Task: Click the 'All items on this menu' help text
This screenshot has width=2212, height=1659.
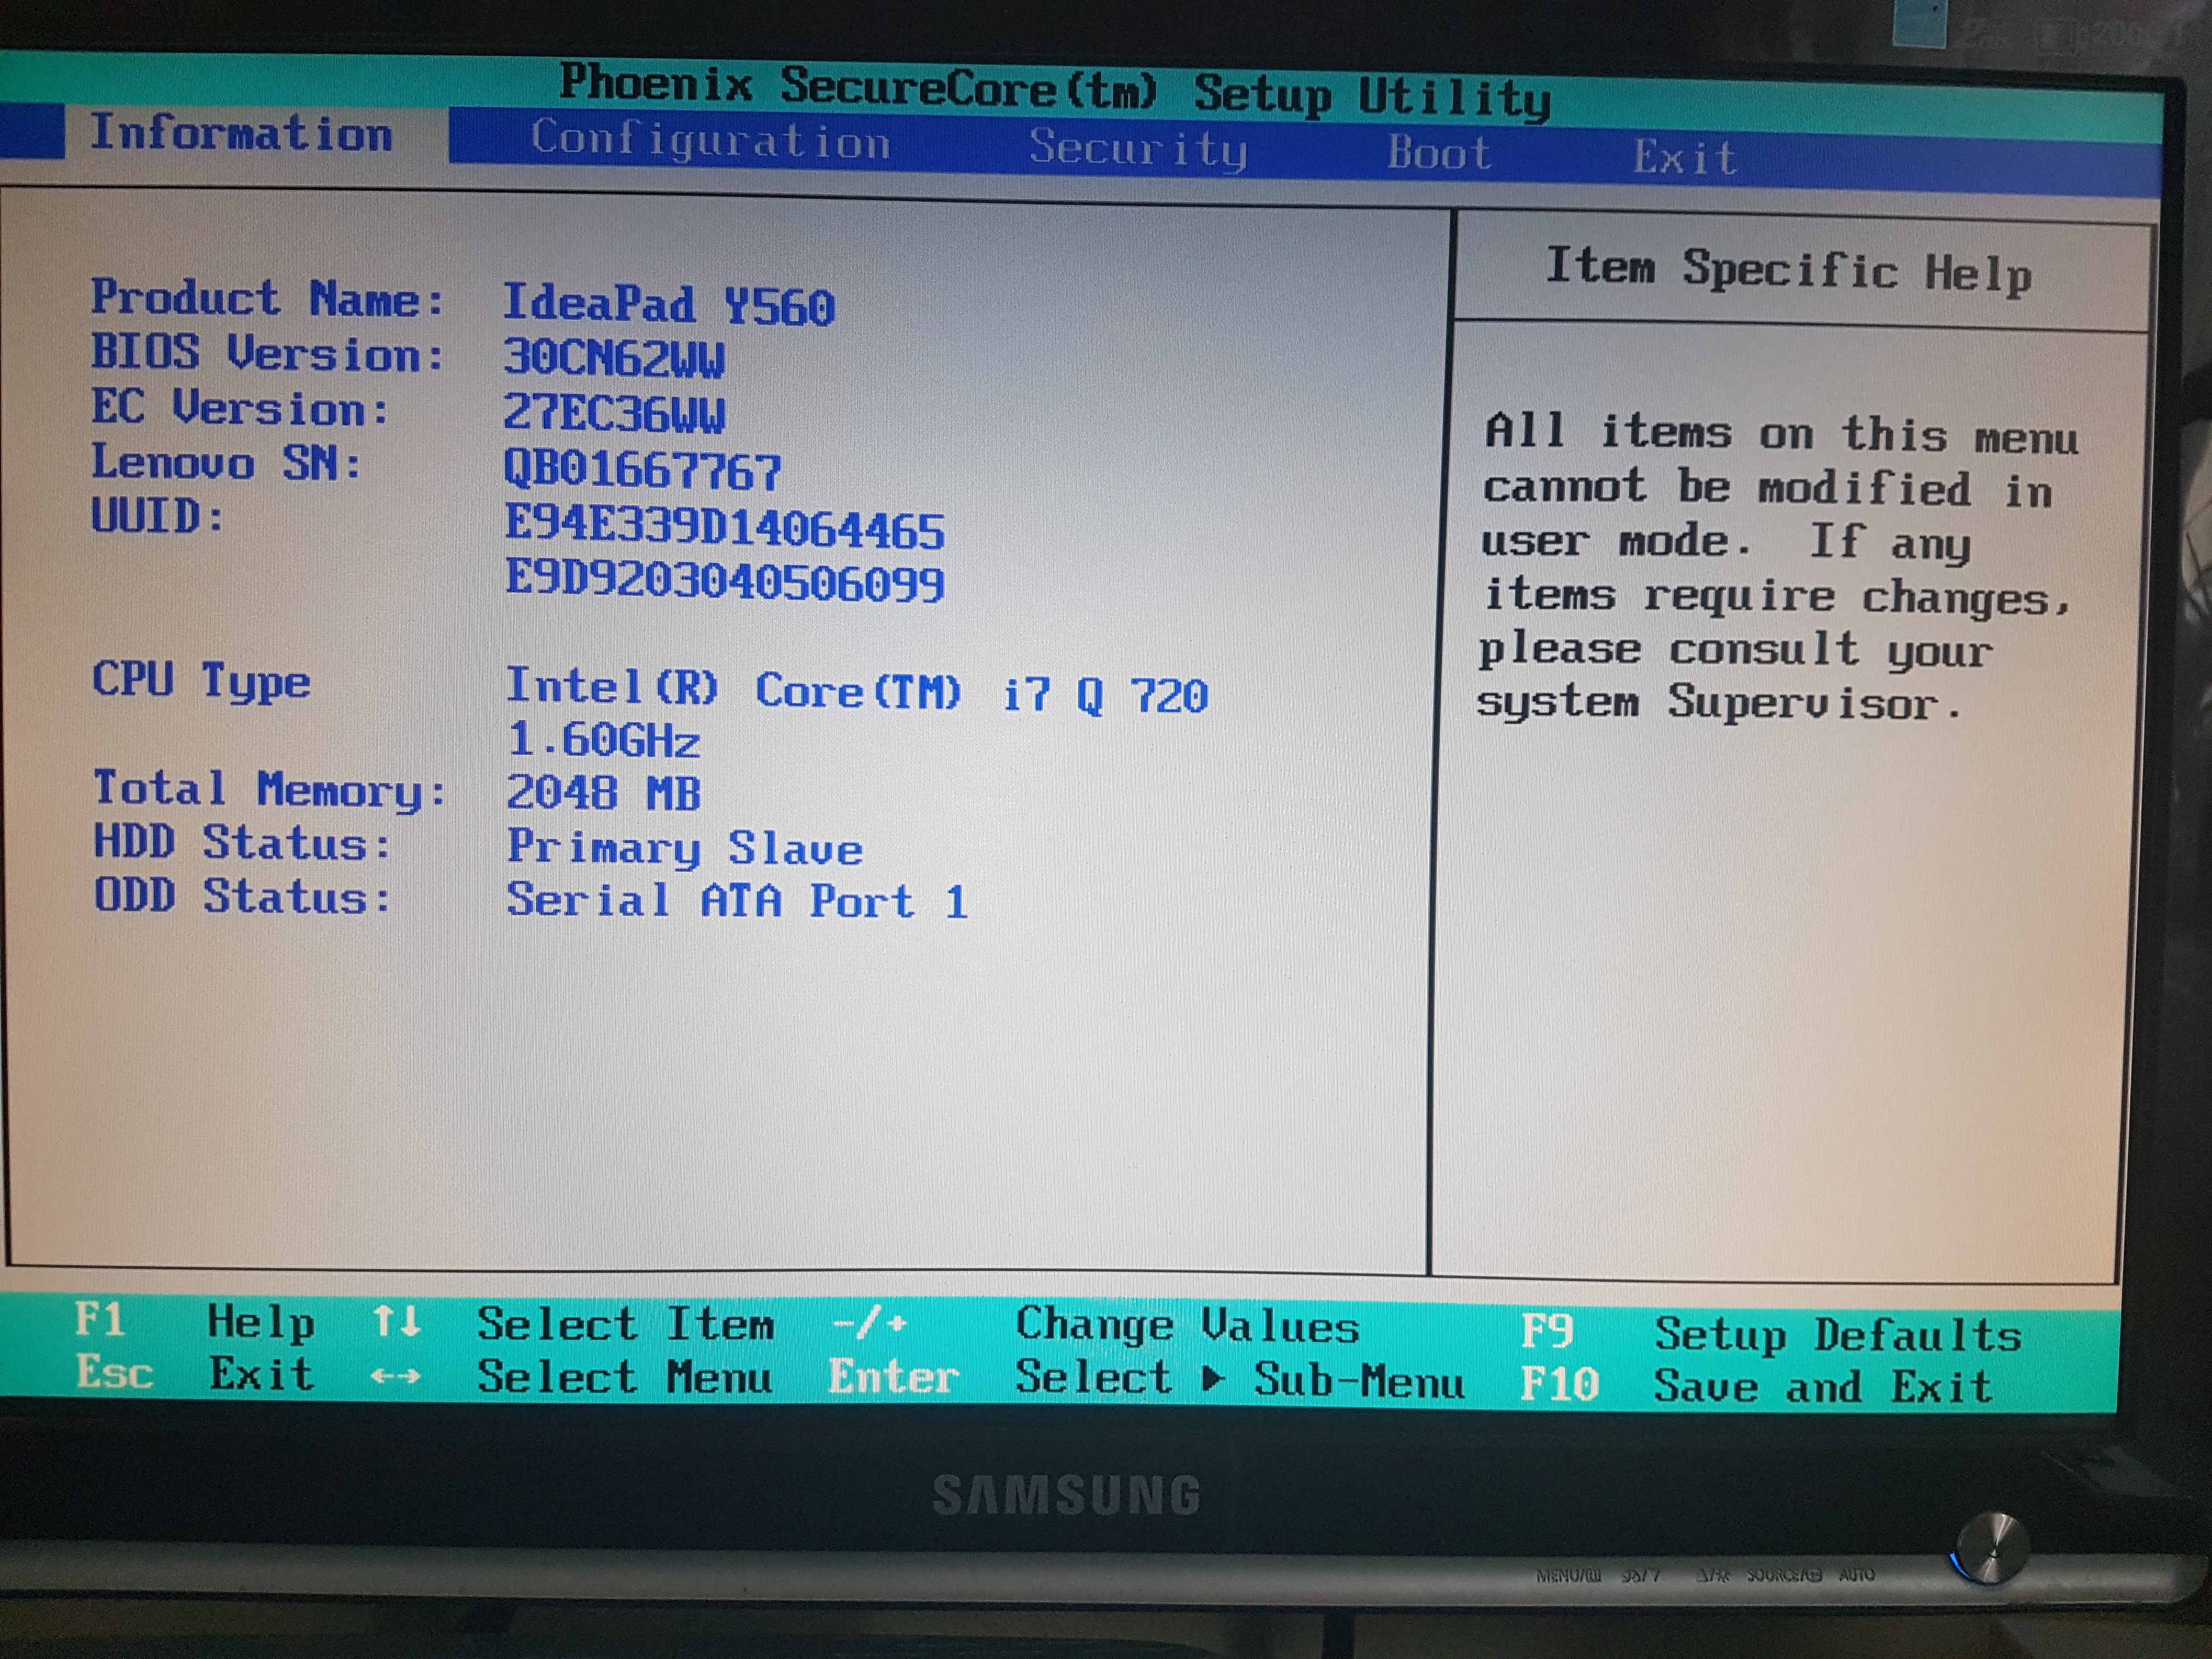Action: [x=1782, y=435]
